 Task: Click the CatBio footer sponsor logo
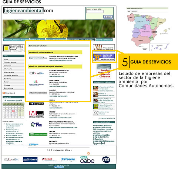[11, 159]
